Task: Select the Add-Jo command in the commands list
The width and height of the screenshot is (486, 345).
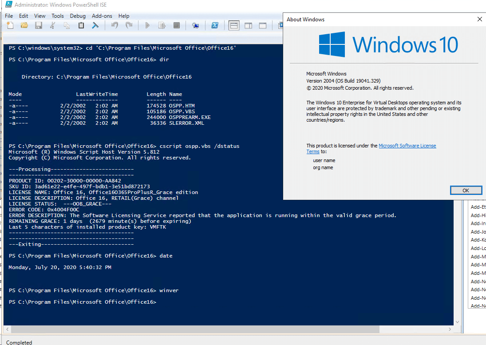Action: [478, 232]
